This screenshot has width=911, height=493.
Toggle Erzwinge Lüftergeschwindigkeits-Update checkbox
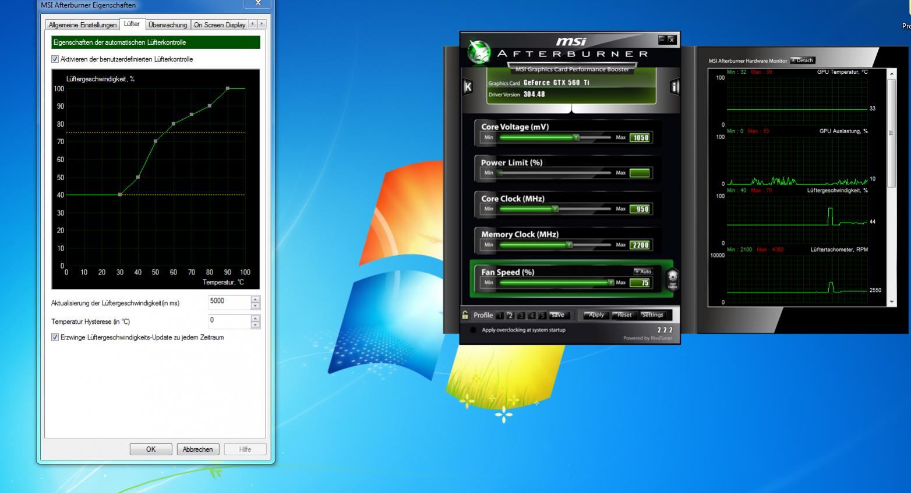coord(55,337)
